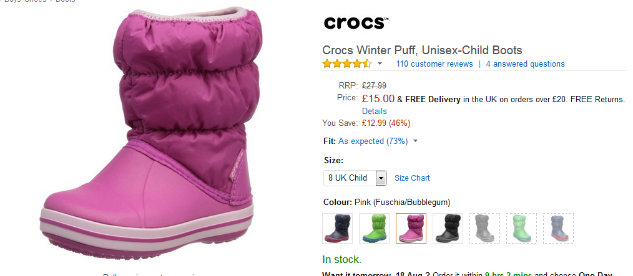The image size is (633, 276).
Task: Choose the lime green boot colour swatch
Action: pos(374,229)
